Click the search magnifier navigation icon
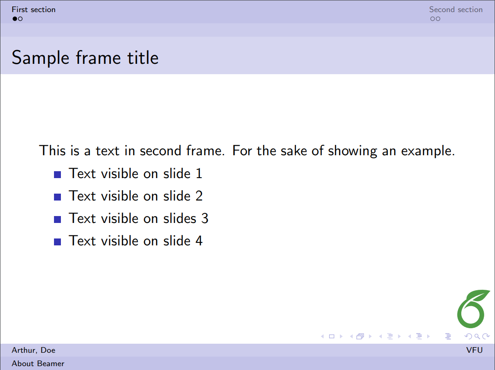495x370 pixels. tap(477, 336)
